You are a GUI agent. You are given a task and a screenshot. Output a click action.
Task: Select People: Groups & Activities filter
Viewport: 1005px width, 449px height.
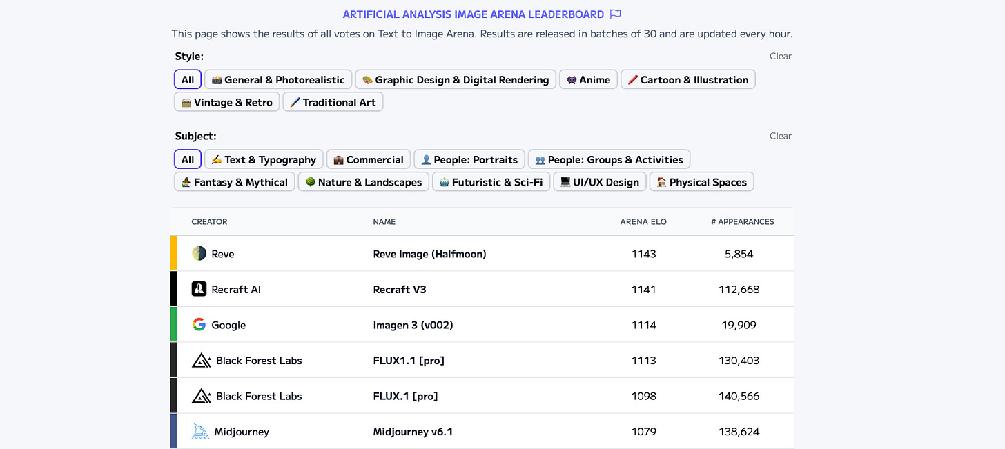pos(609,159)
